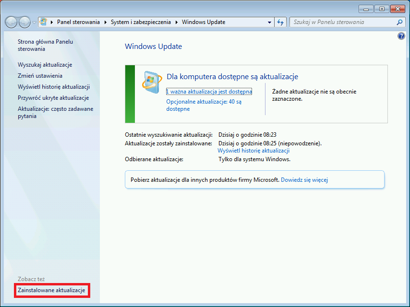Viewport: 410px width, 307px height.
Task: Click Wyświetl historię aktualizacji in sidebar
Action: click(54, 87)
